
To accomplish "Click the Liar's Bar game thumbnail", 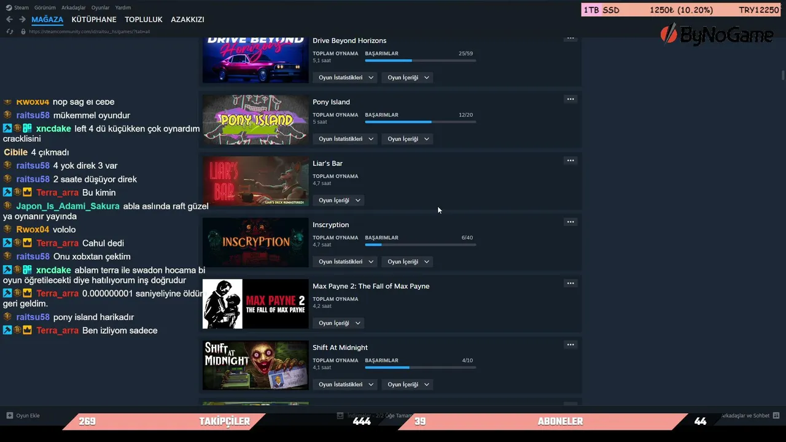I will click(x=255, y=181).
